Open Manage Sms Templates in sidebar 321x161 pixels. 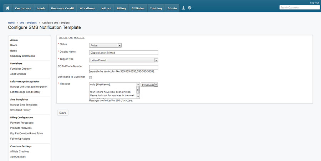click(x=24, y=105)
